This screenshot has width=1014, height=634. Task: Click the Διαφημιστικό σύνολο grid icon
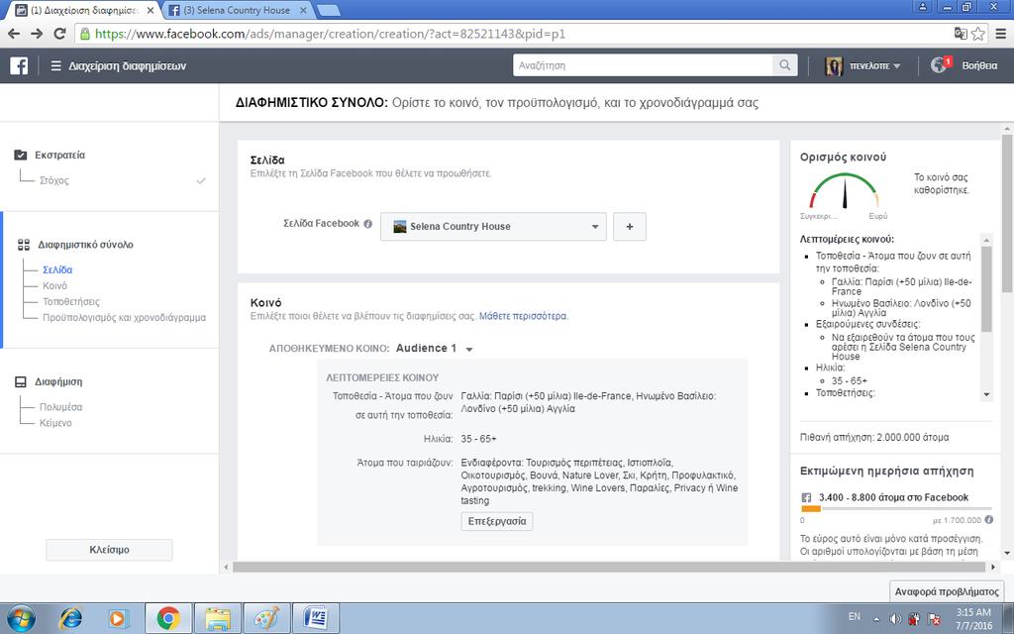point(24,245)
